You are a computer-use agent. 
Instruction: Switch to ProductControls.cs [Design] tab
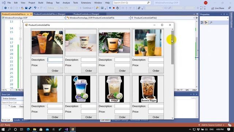point(86,14)
